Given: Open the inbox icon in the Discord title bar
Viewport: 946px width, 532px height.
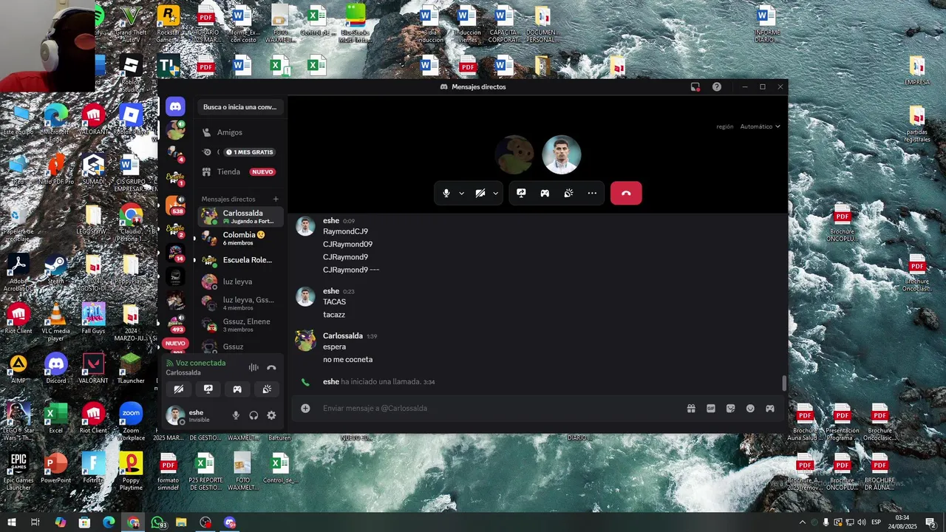Looking at the screenshot, I should [x=695, y=86].
